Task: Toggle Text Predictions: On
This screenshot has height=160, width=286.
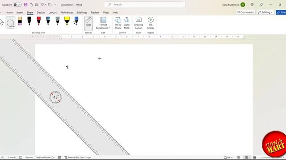Action: (45, 157)
